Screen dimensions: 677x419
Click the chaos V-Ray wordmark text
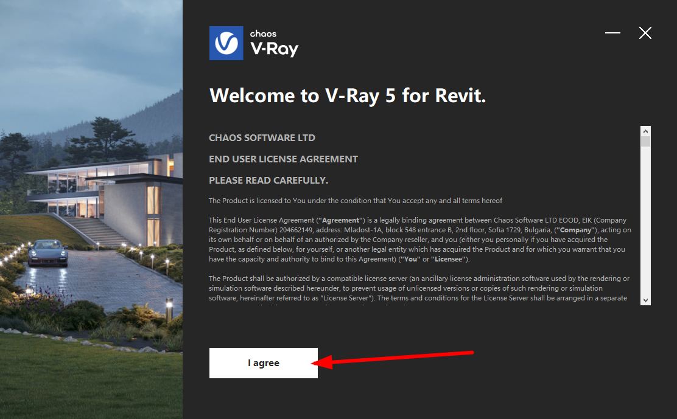pyautogui.click(x=274, y=44)
